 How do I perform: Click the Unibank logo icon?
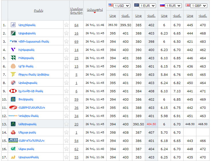click(x=13, y=99)
